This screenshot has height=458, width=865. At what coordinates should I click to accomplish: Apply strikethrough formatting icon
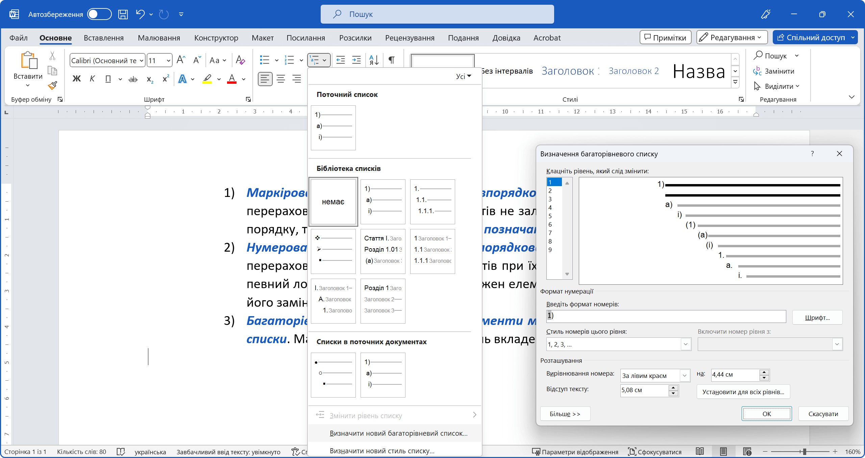133,79
